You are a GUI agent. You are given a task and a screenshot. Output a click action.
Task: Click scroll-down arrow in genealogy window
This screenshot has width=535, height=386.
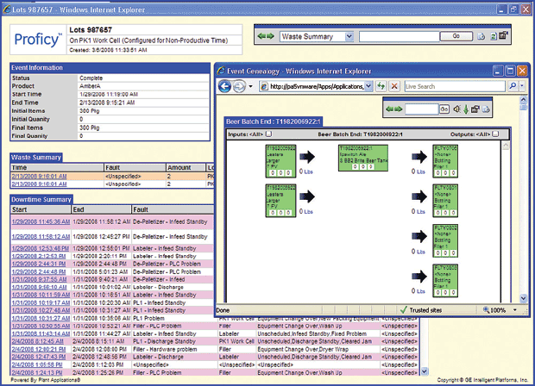pyautogui.click(x=523, y=298)
